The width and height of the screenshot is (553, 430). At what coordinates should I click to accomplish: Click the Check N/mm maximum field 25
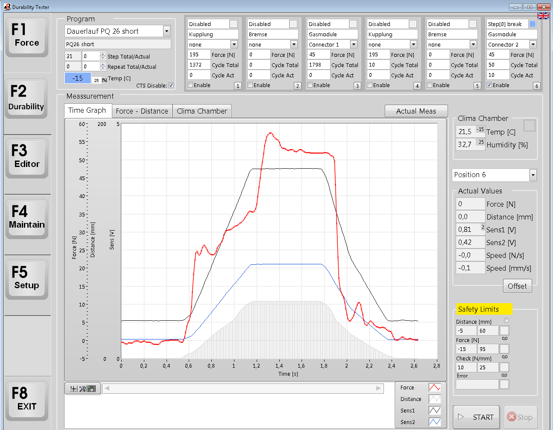click(488, 367)
